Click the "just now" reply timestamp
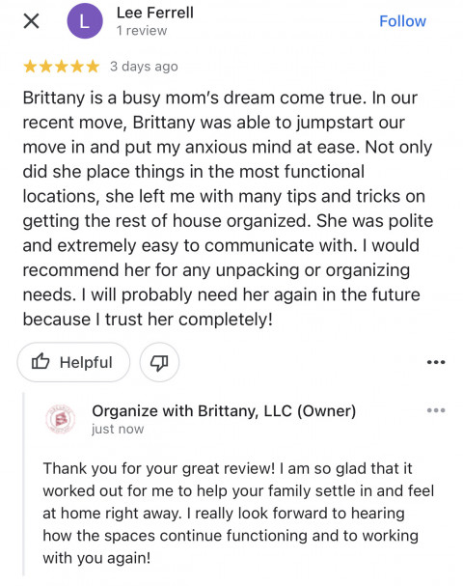 [118, 429]
